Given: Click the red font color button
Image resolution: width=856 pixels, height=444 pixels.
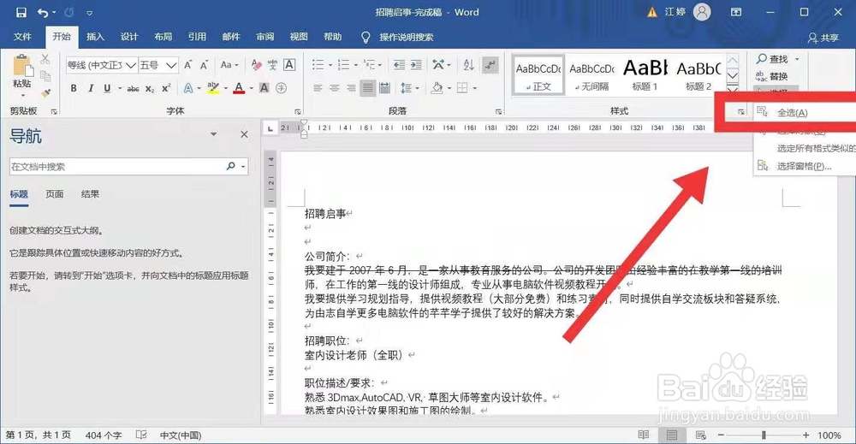Looking at the screenshot, I should 239,88.
